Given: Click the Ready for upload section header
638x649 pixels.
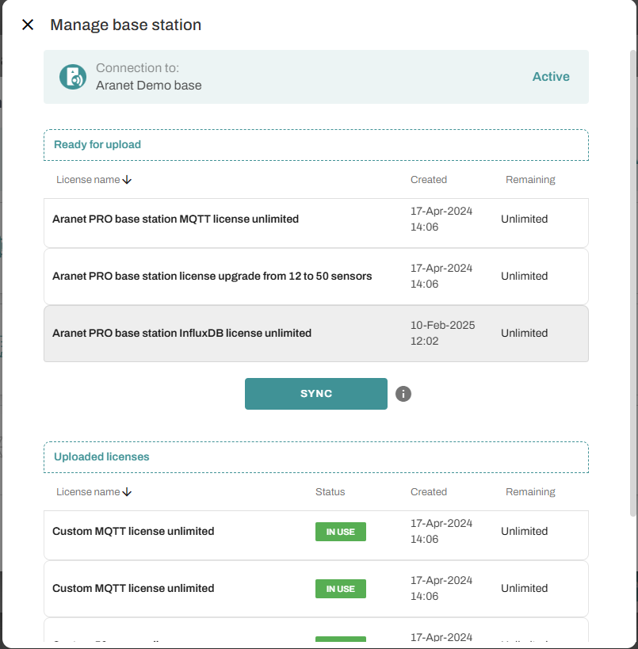Looking at the screenshot, I should click(97, 145).
